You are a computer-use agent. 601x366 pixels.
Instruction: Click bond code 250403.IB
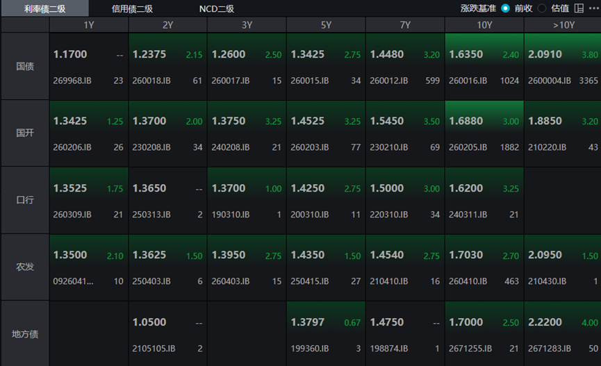pos(151,281)
